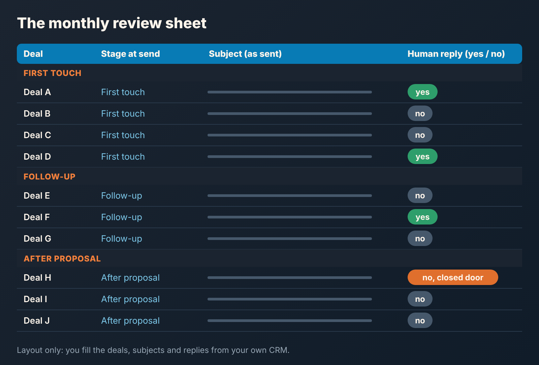Click the title 'The monthly review sheet'
The width and height of the screenshot is (539, 365).
point(112,23)
